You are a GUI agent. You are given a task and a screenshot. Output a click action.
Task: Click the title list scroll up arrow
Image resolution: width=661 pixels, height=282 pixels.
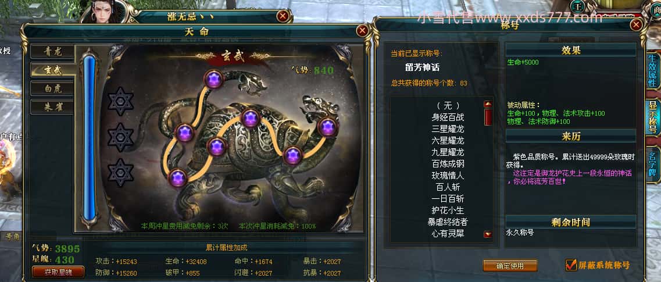(x=488, y=104)
